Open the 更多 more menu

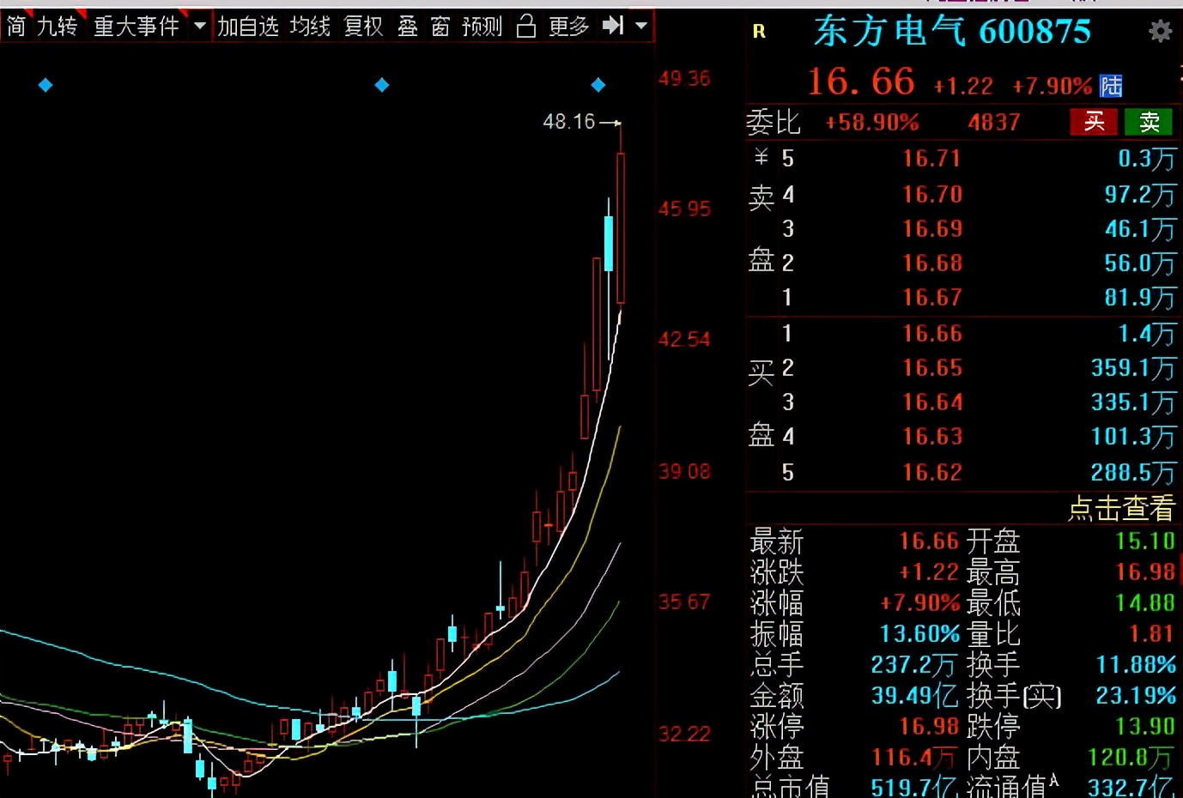tap(569, 27)
